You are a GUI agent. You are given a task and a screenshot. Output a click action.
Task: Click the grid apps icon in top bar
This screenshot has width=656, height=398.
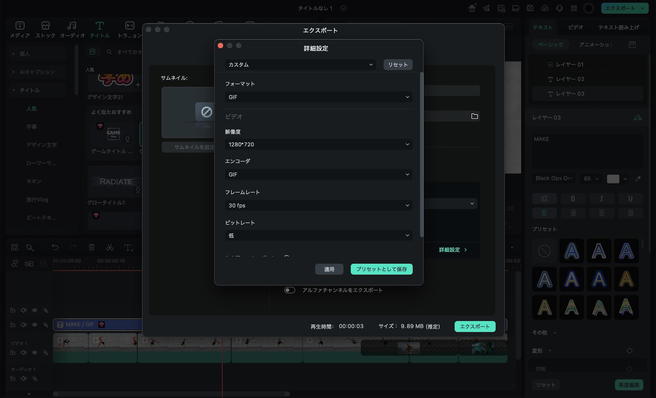point(574,8)
